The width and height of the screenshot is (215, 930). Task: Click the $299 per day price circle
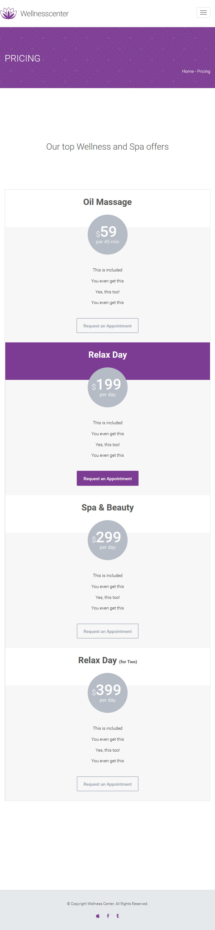(x=107, y=540)
